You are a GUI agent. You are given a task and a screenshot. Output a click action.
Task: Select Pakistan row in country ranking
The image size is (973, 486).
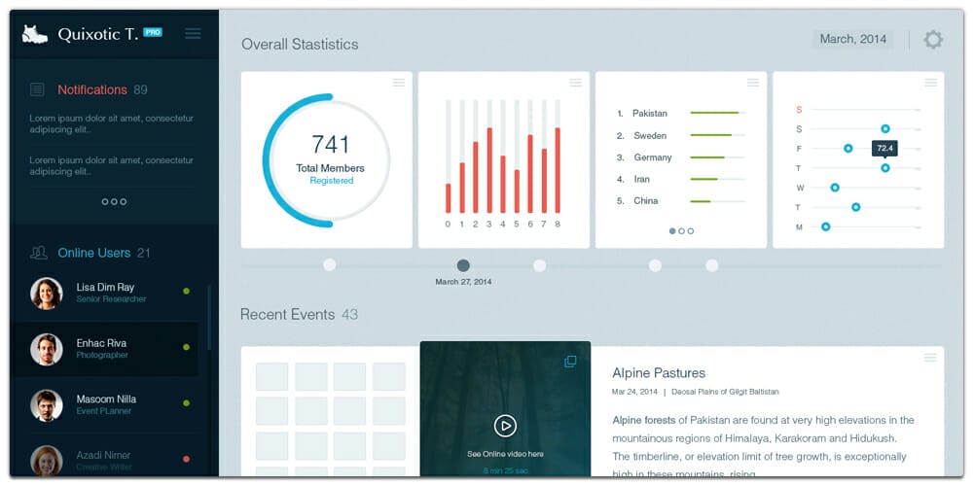[x=681, y=113]
